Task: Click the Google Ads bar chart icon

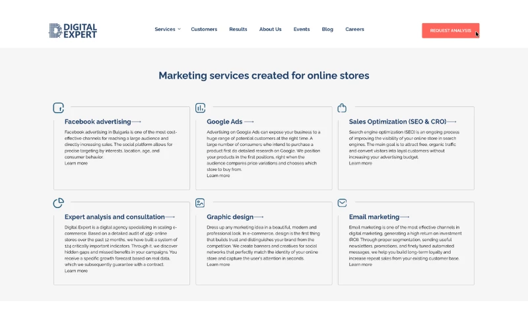Action: pyautogui.click(x=201, y=108)
